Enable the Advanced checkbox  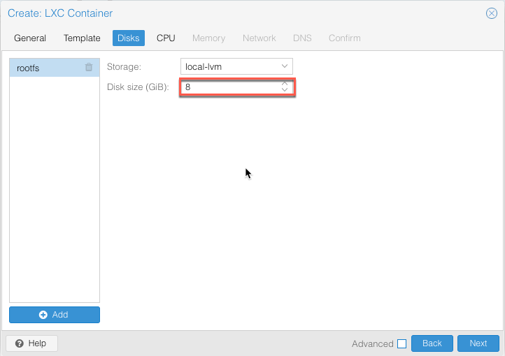pyautogui.click(x=401, y=344)
